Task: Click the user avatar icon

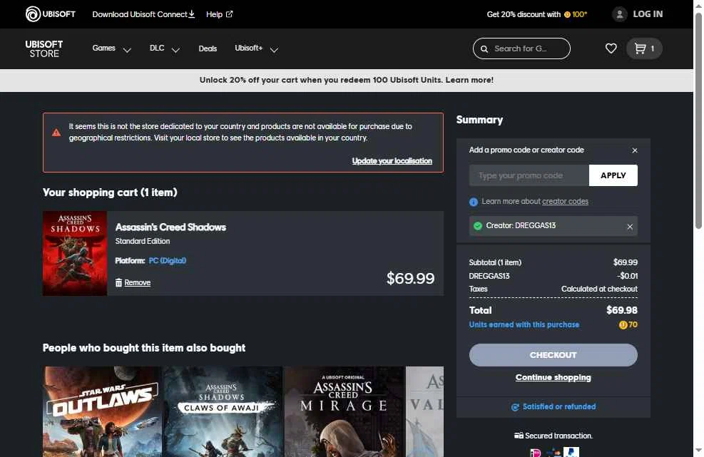Action: [620, 14]
